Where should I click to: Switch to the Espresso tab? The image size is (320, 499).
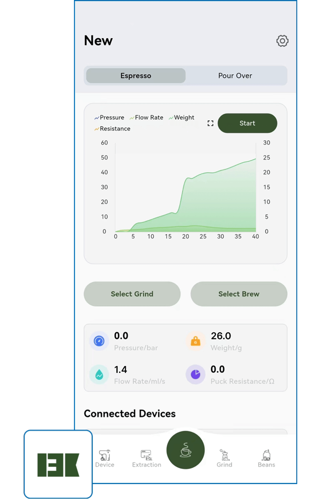pos(136,76)
